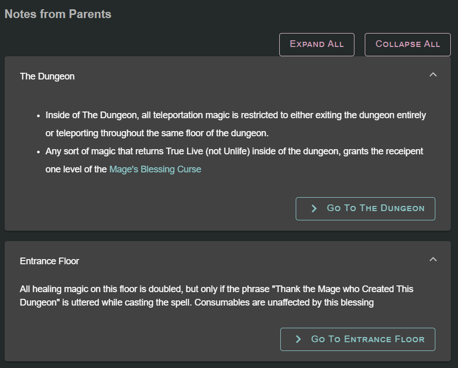
Task: Select the Entrance Floor panel title
Action: 49,261
